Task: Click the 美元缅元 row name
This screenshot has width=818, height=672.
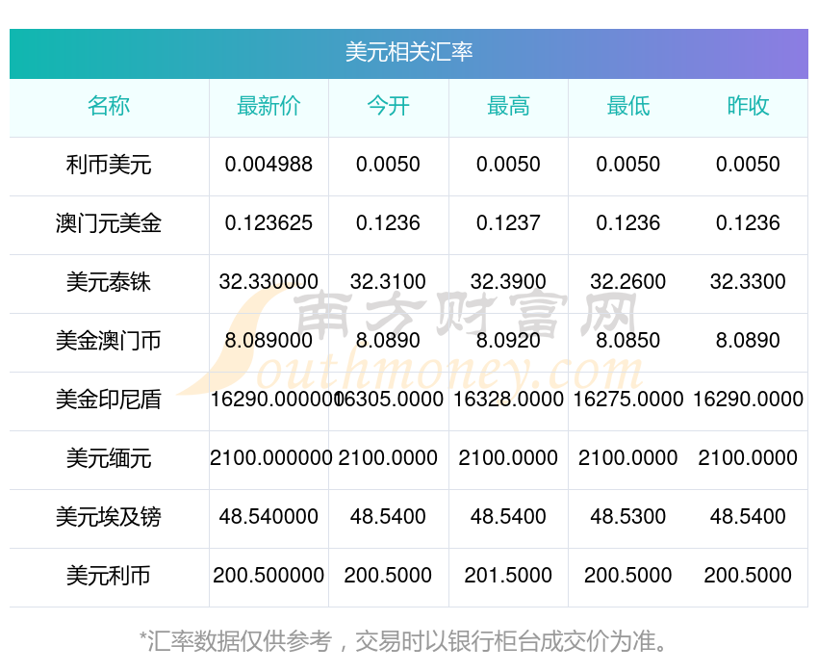Action: point(109,458)
